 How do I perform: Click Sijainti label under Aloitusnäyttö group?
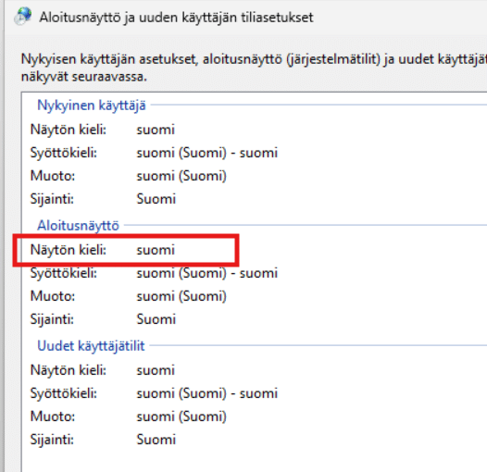(x=52, y=319)
